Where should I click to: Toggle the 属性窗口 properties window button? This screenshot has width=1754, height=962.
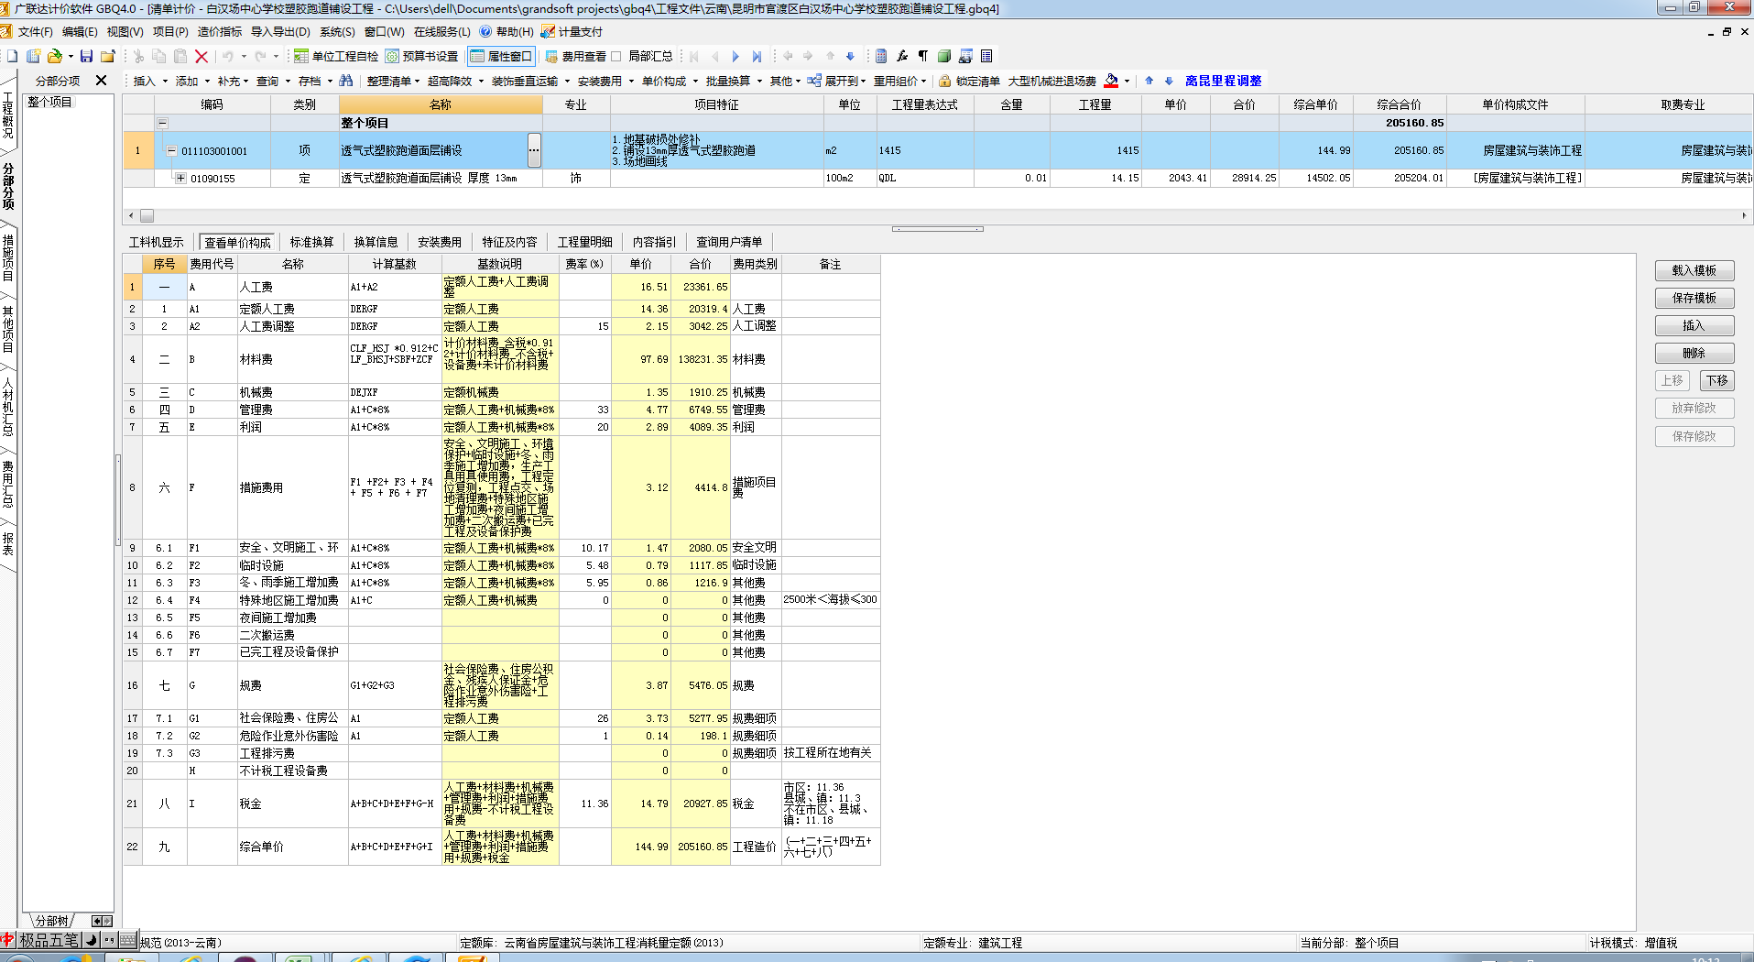501,57
